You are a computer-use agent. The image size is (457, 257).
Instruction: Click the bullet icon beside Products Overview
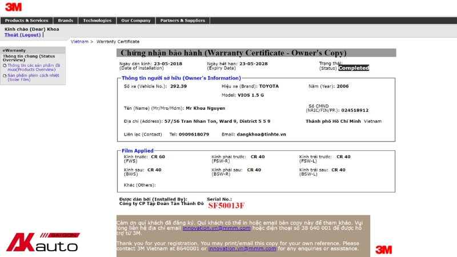coord(5,66)
